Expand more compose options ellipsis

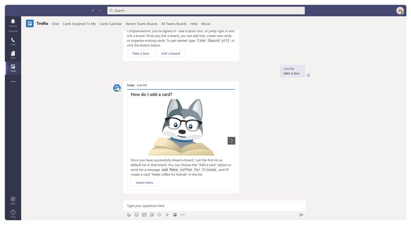click(182, 215)
